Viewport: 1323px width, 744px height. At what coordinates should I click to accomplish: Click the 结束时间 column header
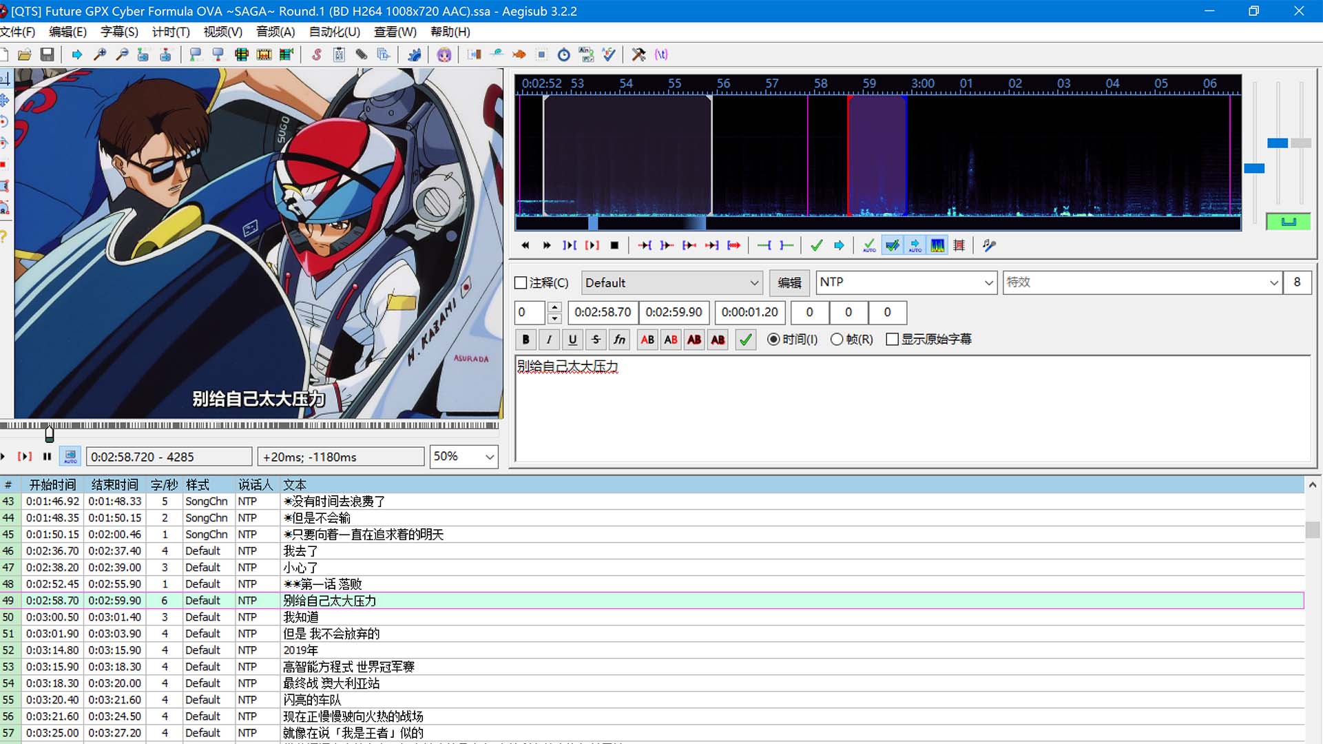[x=115, y=485]
